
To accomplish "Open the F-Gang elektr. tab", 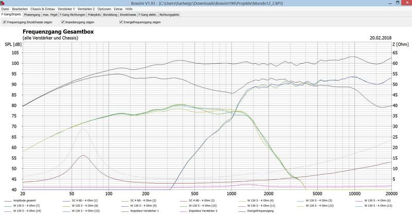I will pos(148,15).
